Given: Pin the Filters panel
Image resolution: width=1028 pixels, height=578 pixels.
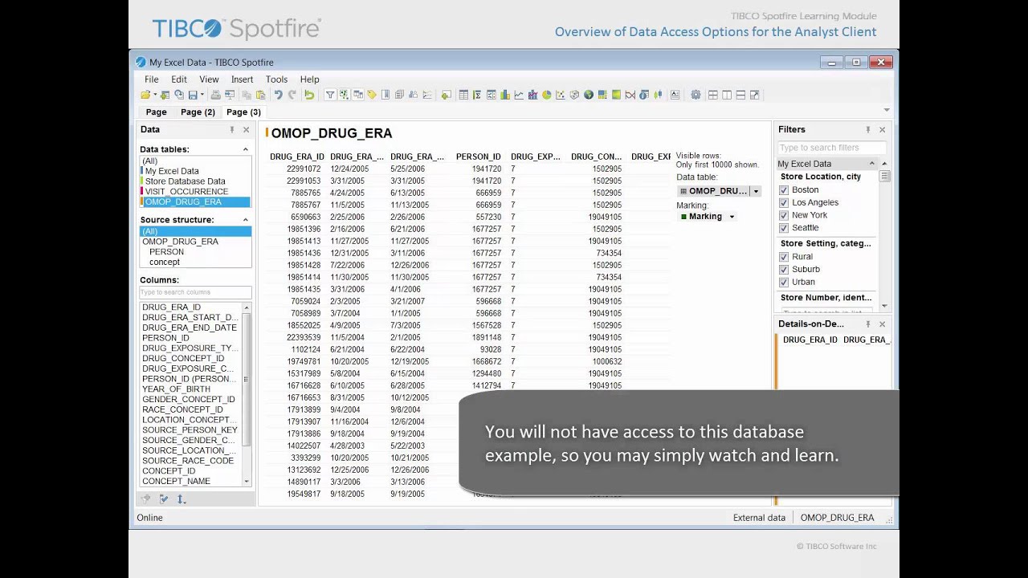Looking at the screenshot, I should pyautogui.click(x=867, y=129).
